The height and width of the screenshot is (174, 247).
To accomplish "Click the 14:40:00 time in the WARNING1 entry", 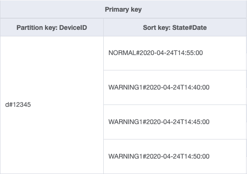I will 197,87.
